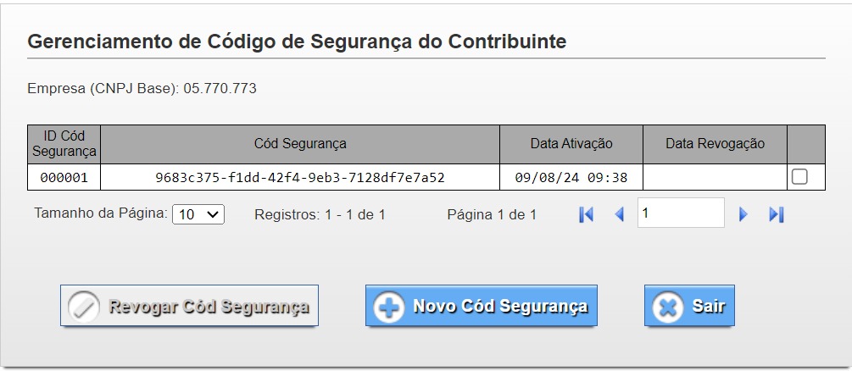
Task: Click into the page number input field
Action: (x=681, y=213)
